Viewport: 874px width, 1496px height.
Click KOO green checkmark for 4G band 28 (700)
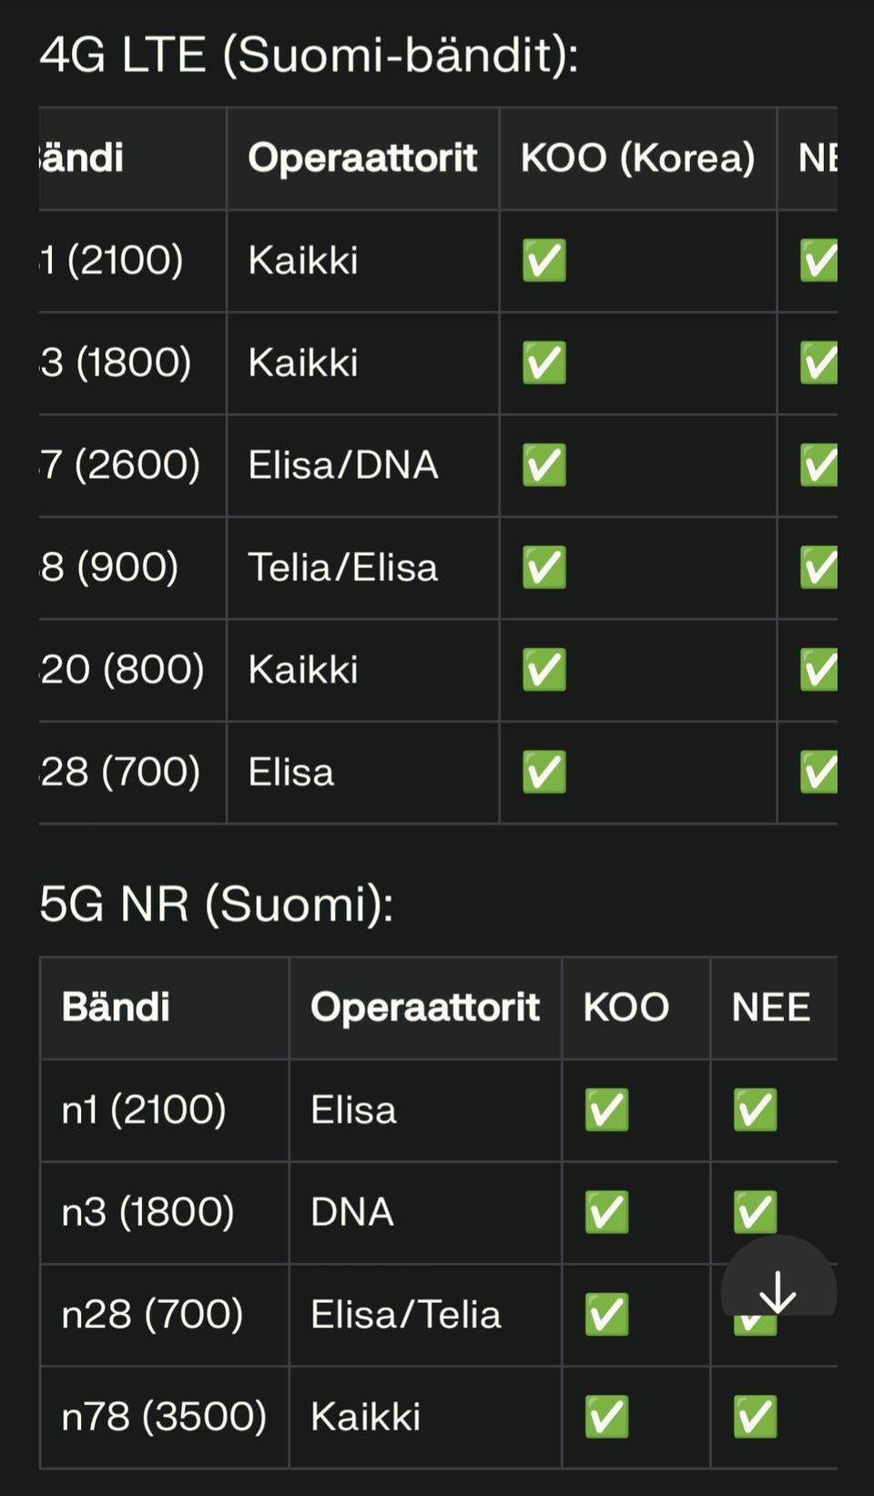tap(544, 772)
